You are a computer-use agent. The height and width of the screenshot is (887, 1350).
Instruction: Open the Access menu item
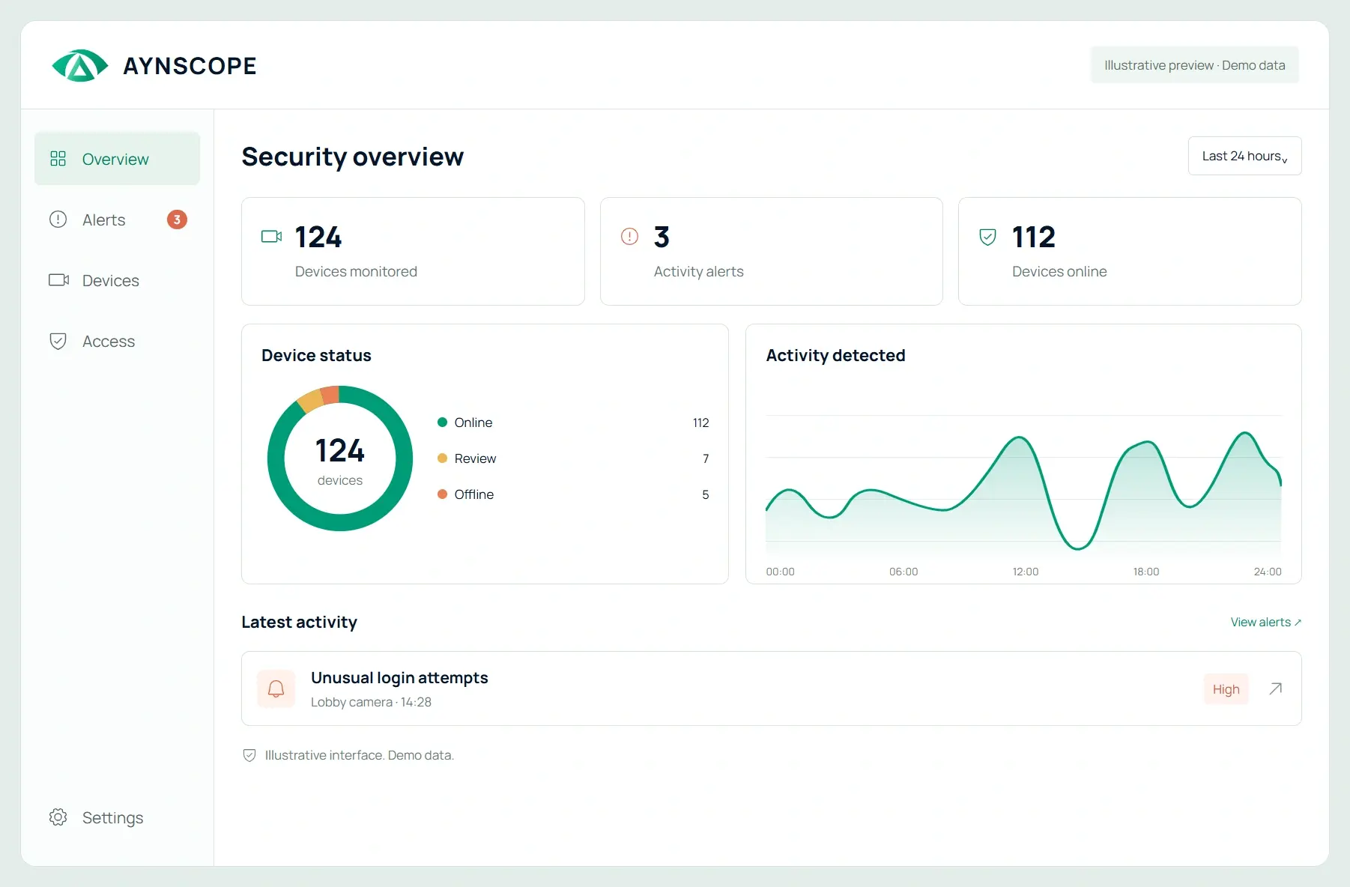[117, 341]
